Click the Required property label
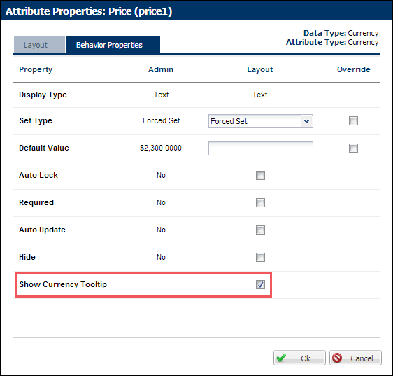 click(36, 202)
